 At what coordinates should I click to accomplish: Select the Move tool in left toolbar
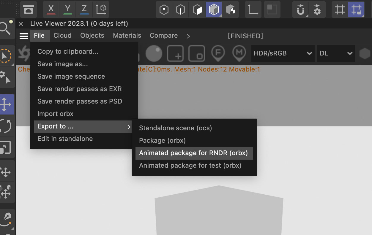[6, 104]
